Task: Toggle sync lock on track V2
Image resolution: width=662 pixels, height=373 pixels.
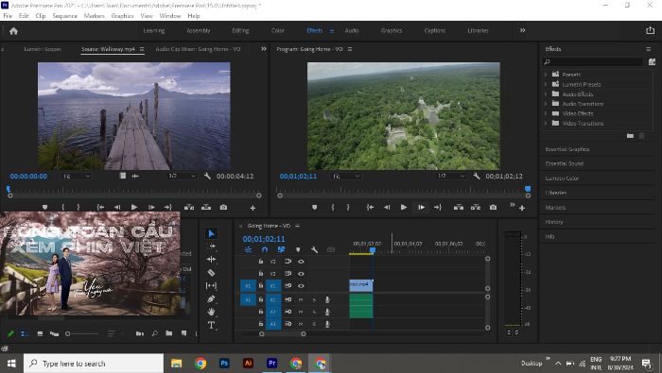Action: 287,274
